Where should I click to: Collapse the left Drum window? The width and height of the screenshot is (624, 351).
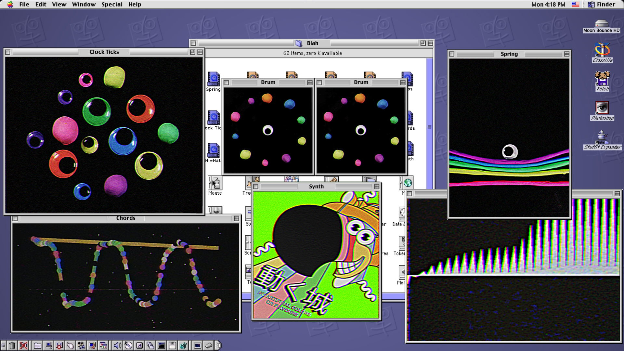pyautogui.click(x=310, y=83)
